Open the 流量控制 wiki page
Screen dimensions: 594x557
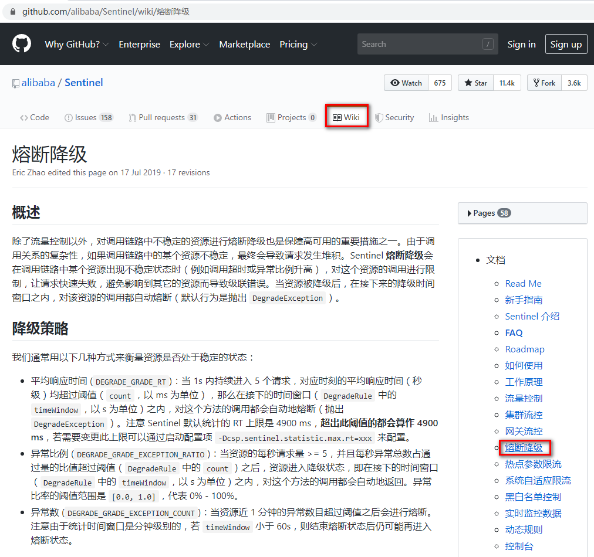pos(524,399)
